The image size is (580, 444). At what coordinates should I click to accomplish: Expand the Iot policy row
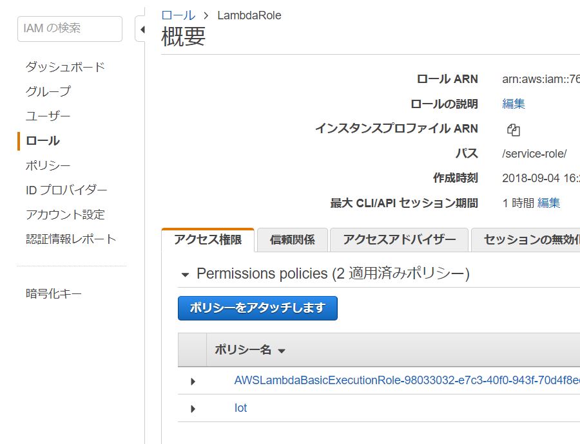[x=192, y=408]
